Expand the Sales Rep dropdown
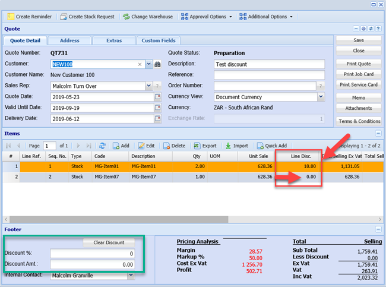The height and width of the screenshot is (287, 386). pyautogui.click(x=148, y=86)
